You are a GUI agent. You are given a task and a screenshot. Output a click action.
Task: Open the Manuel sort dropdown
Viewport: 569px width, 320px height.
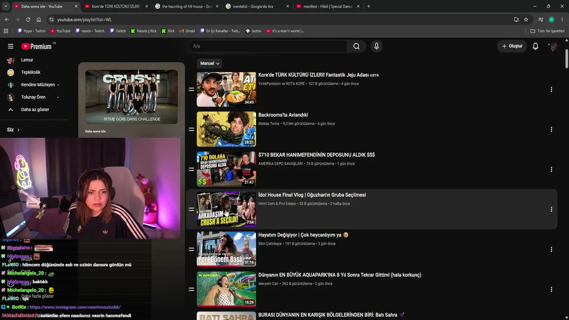coord(210,64)
